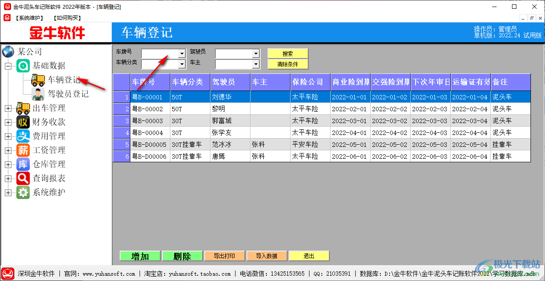545x281 pixels.
Task: Click the inner window minimize button
Action: coord(524,18)
